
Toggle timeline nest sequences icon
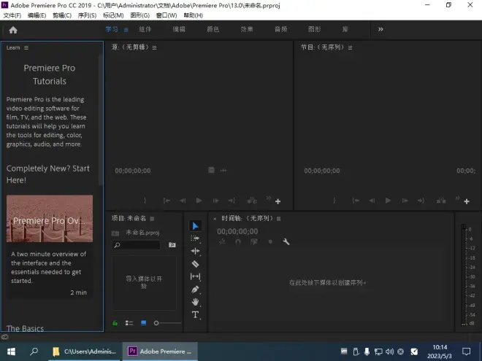pos(222,242)
